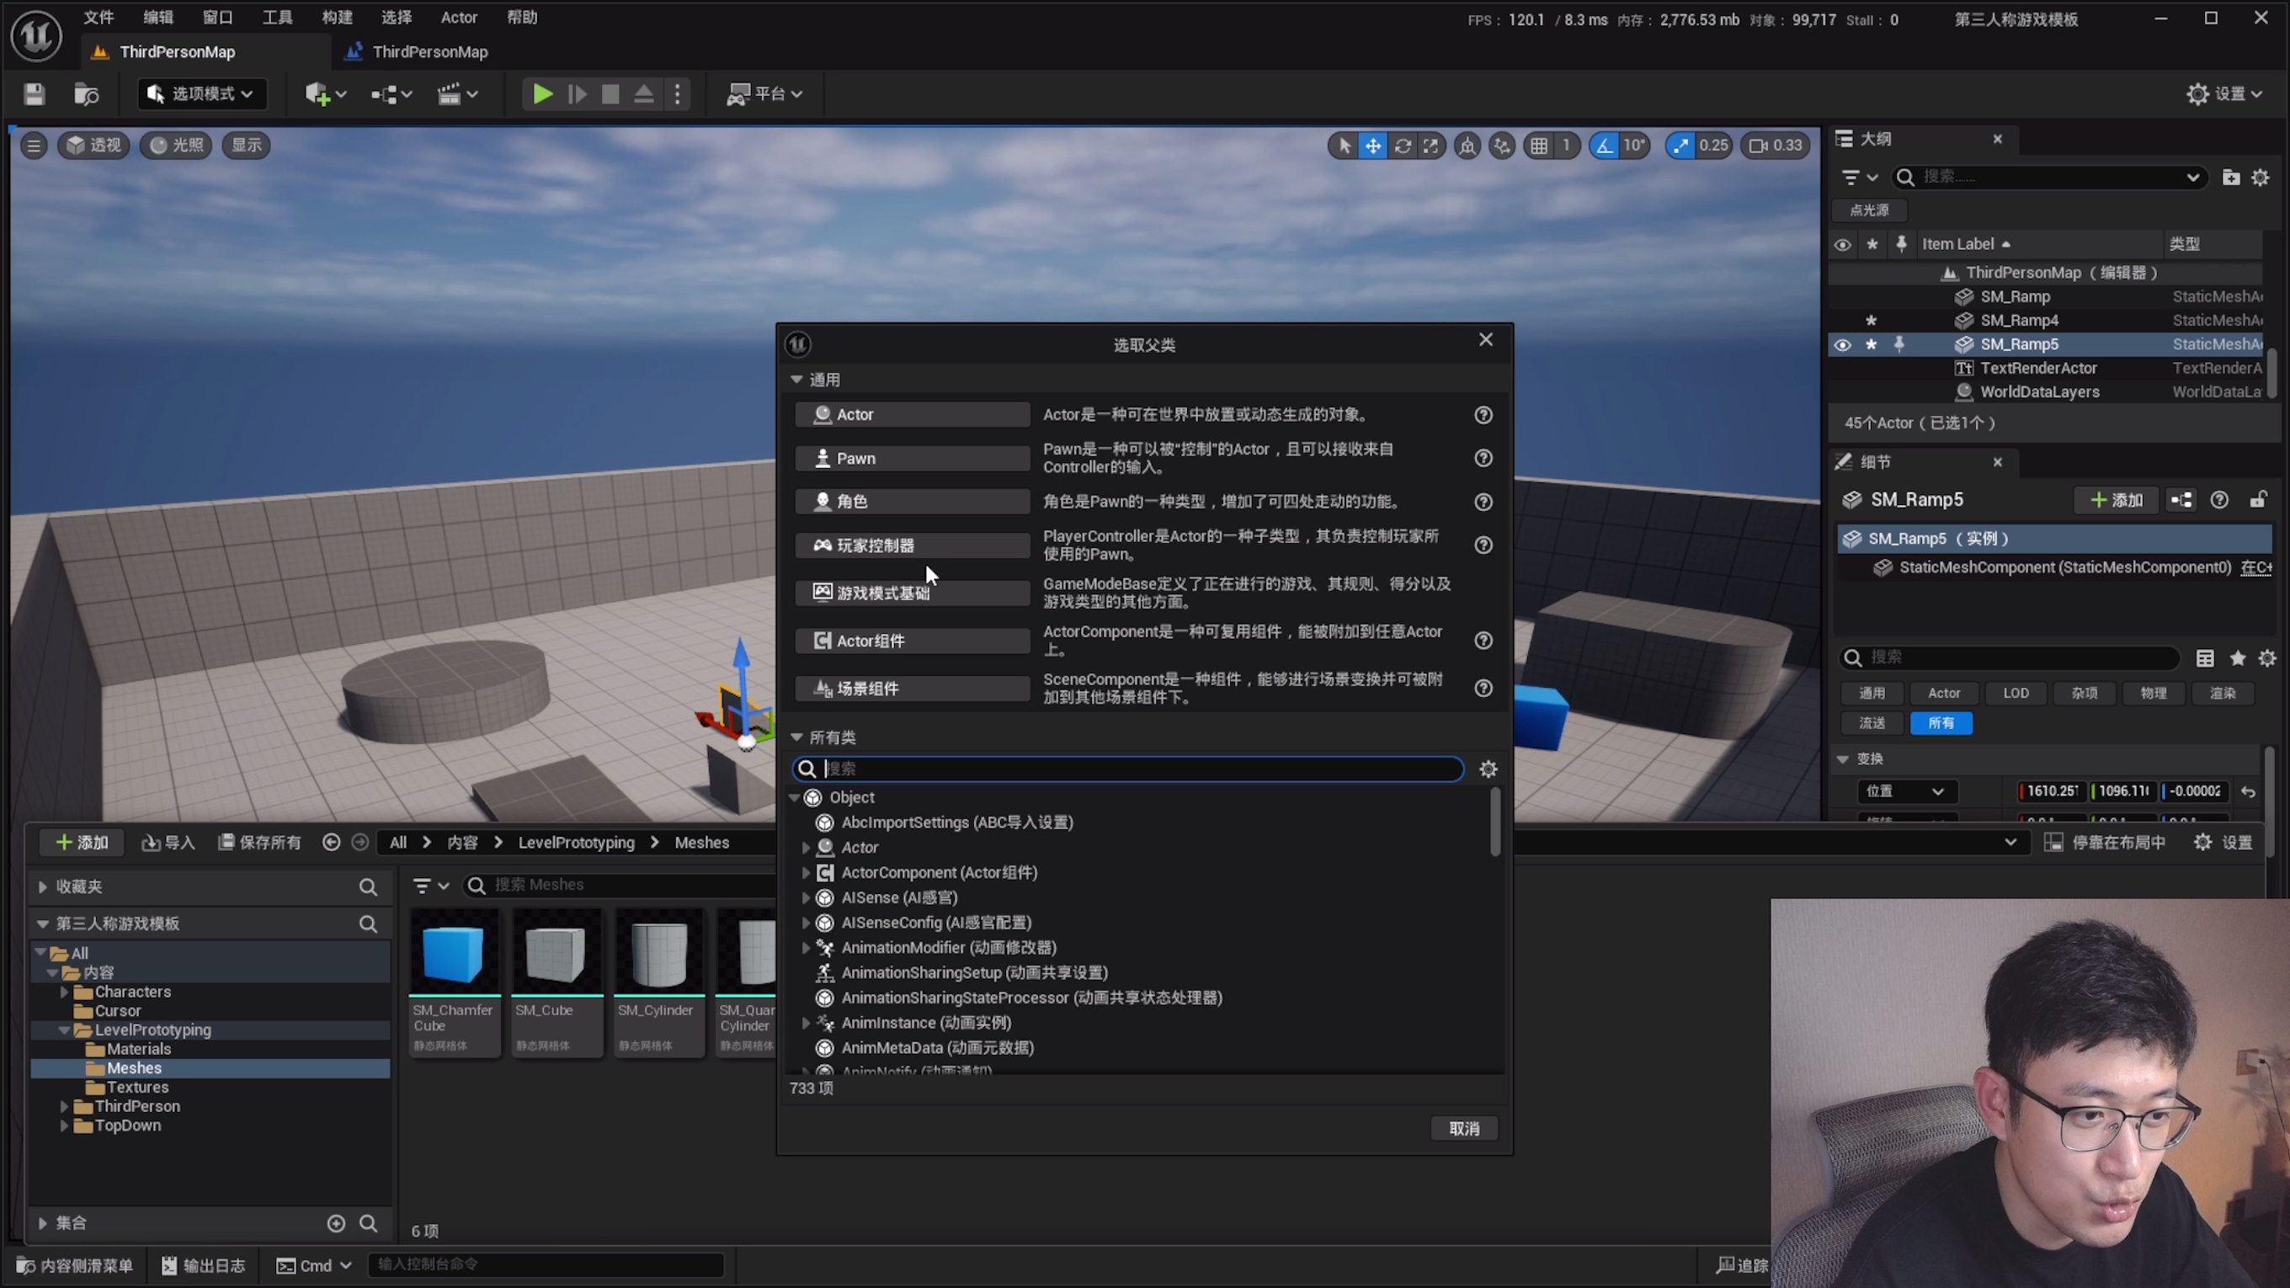Open the 选项模式 mode dropdown
Viewport: 2290px width, 1288px height.
pos(202,94)
